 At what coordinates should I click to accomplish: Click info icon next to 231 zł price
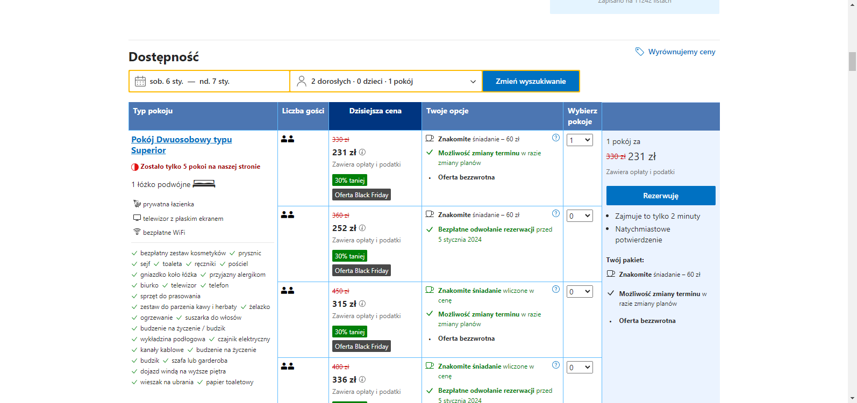point(362,152)
